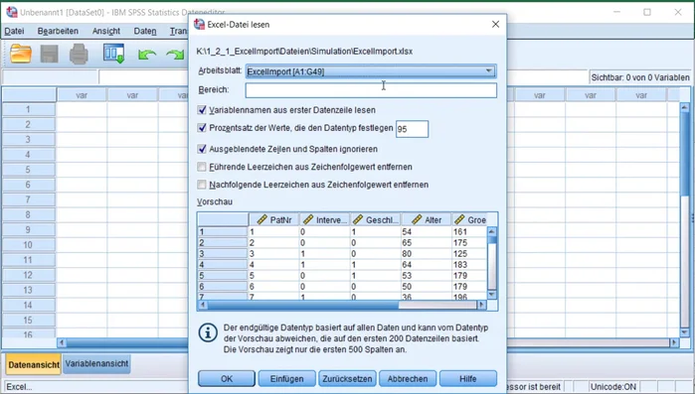Click the printer icon in SPSS toolbar
The image size is (695, 394).
coord(79,54)
